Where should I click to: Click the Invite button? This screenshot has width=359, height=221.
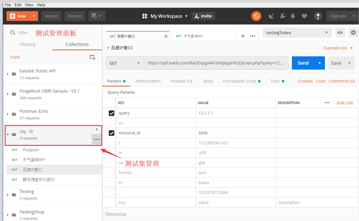203,16
